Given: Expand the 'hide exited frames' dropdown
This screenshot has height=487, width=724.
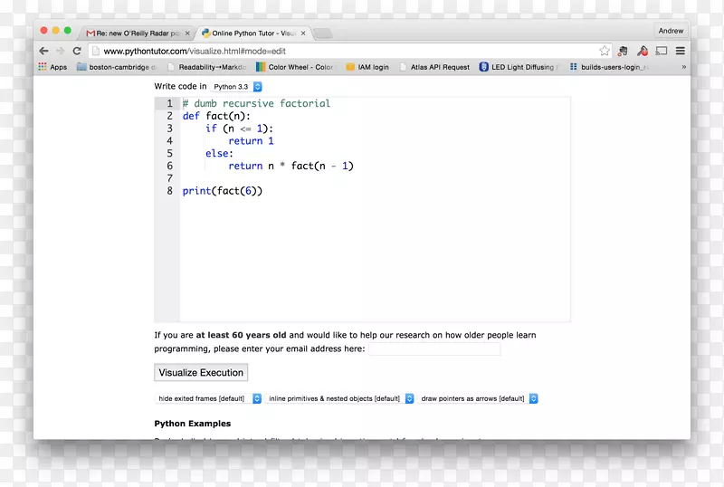Looking at the screenshot, I should (209, 398).
